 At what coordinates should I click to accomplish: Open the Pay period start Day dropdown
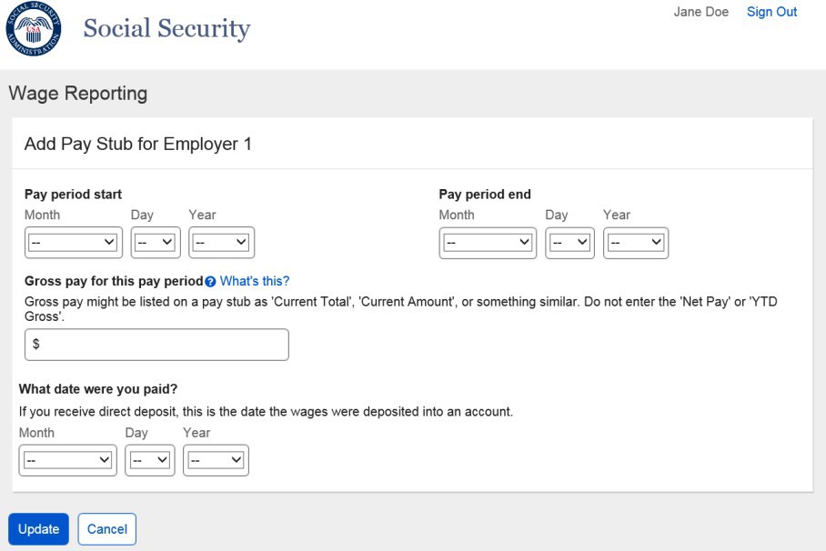point(156,243)
